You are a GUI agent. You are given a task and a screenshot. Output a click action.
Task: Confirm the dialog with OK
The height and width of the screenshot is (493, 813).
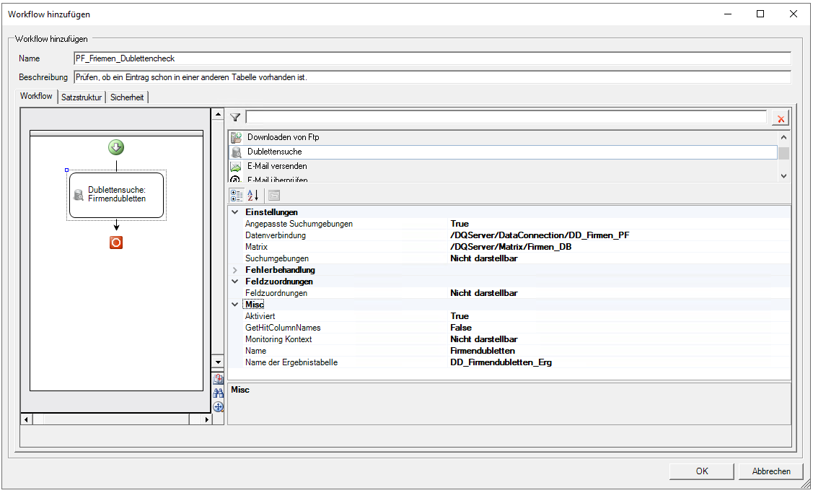click(701, 471)
